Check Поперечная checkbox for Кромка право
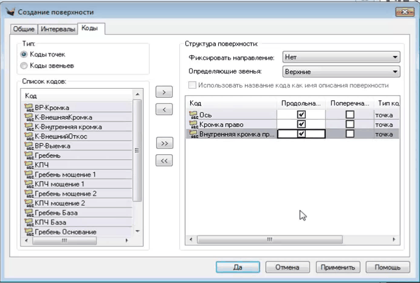The height and width of the screenshot is (283, 420). 349,124
